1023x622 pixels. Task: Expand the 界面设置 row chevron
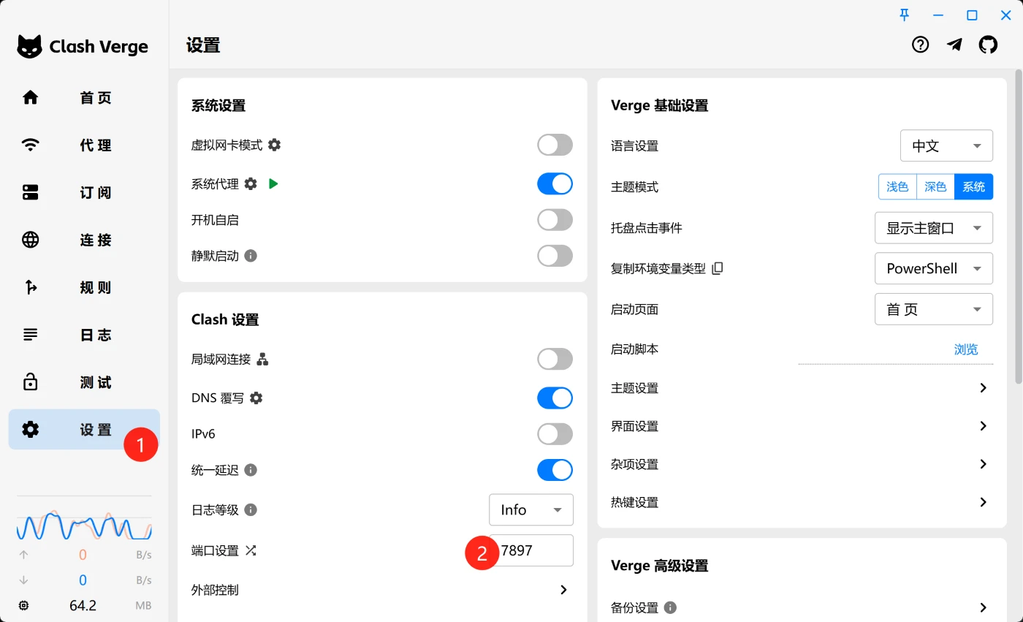[x=984, y=426]
